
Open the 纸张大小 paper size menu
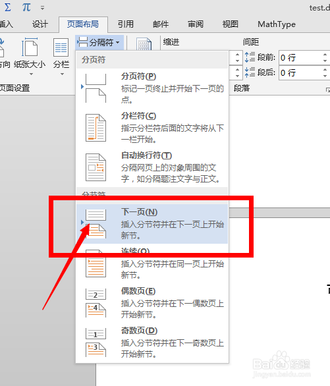[30, 57]
